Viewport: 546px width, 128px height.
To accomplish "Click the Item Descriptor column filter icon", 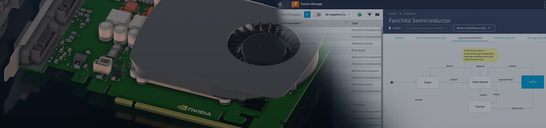I will 346,23.
